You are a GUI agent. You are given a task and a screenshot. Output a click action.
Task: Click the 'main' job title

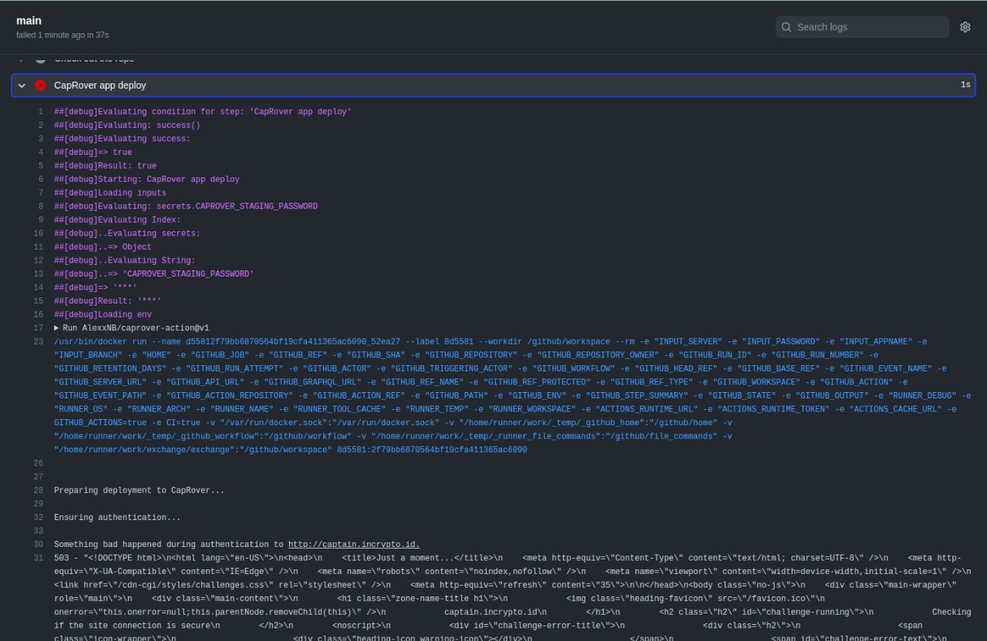29,21
